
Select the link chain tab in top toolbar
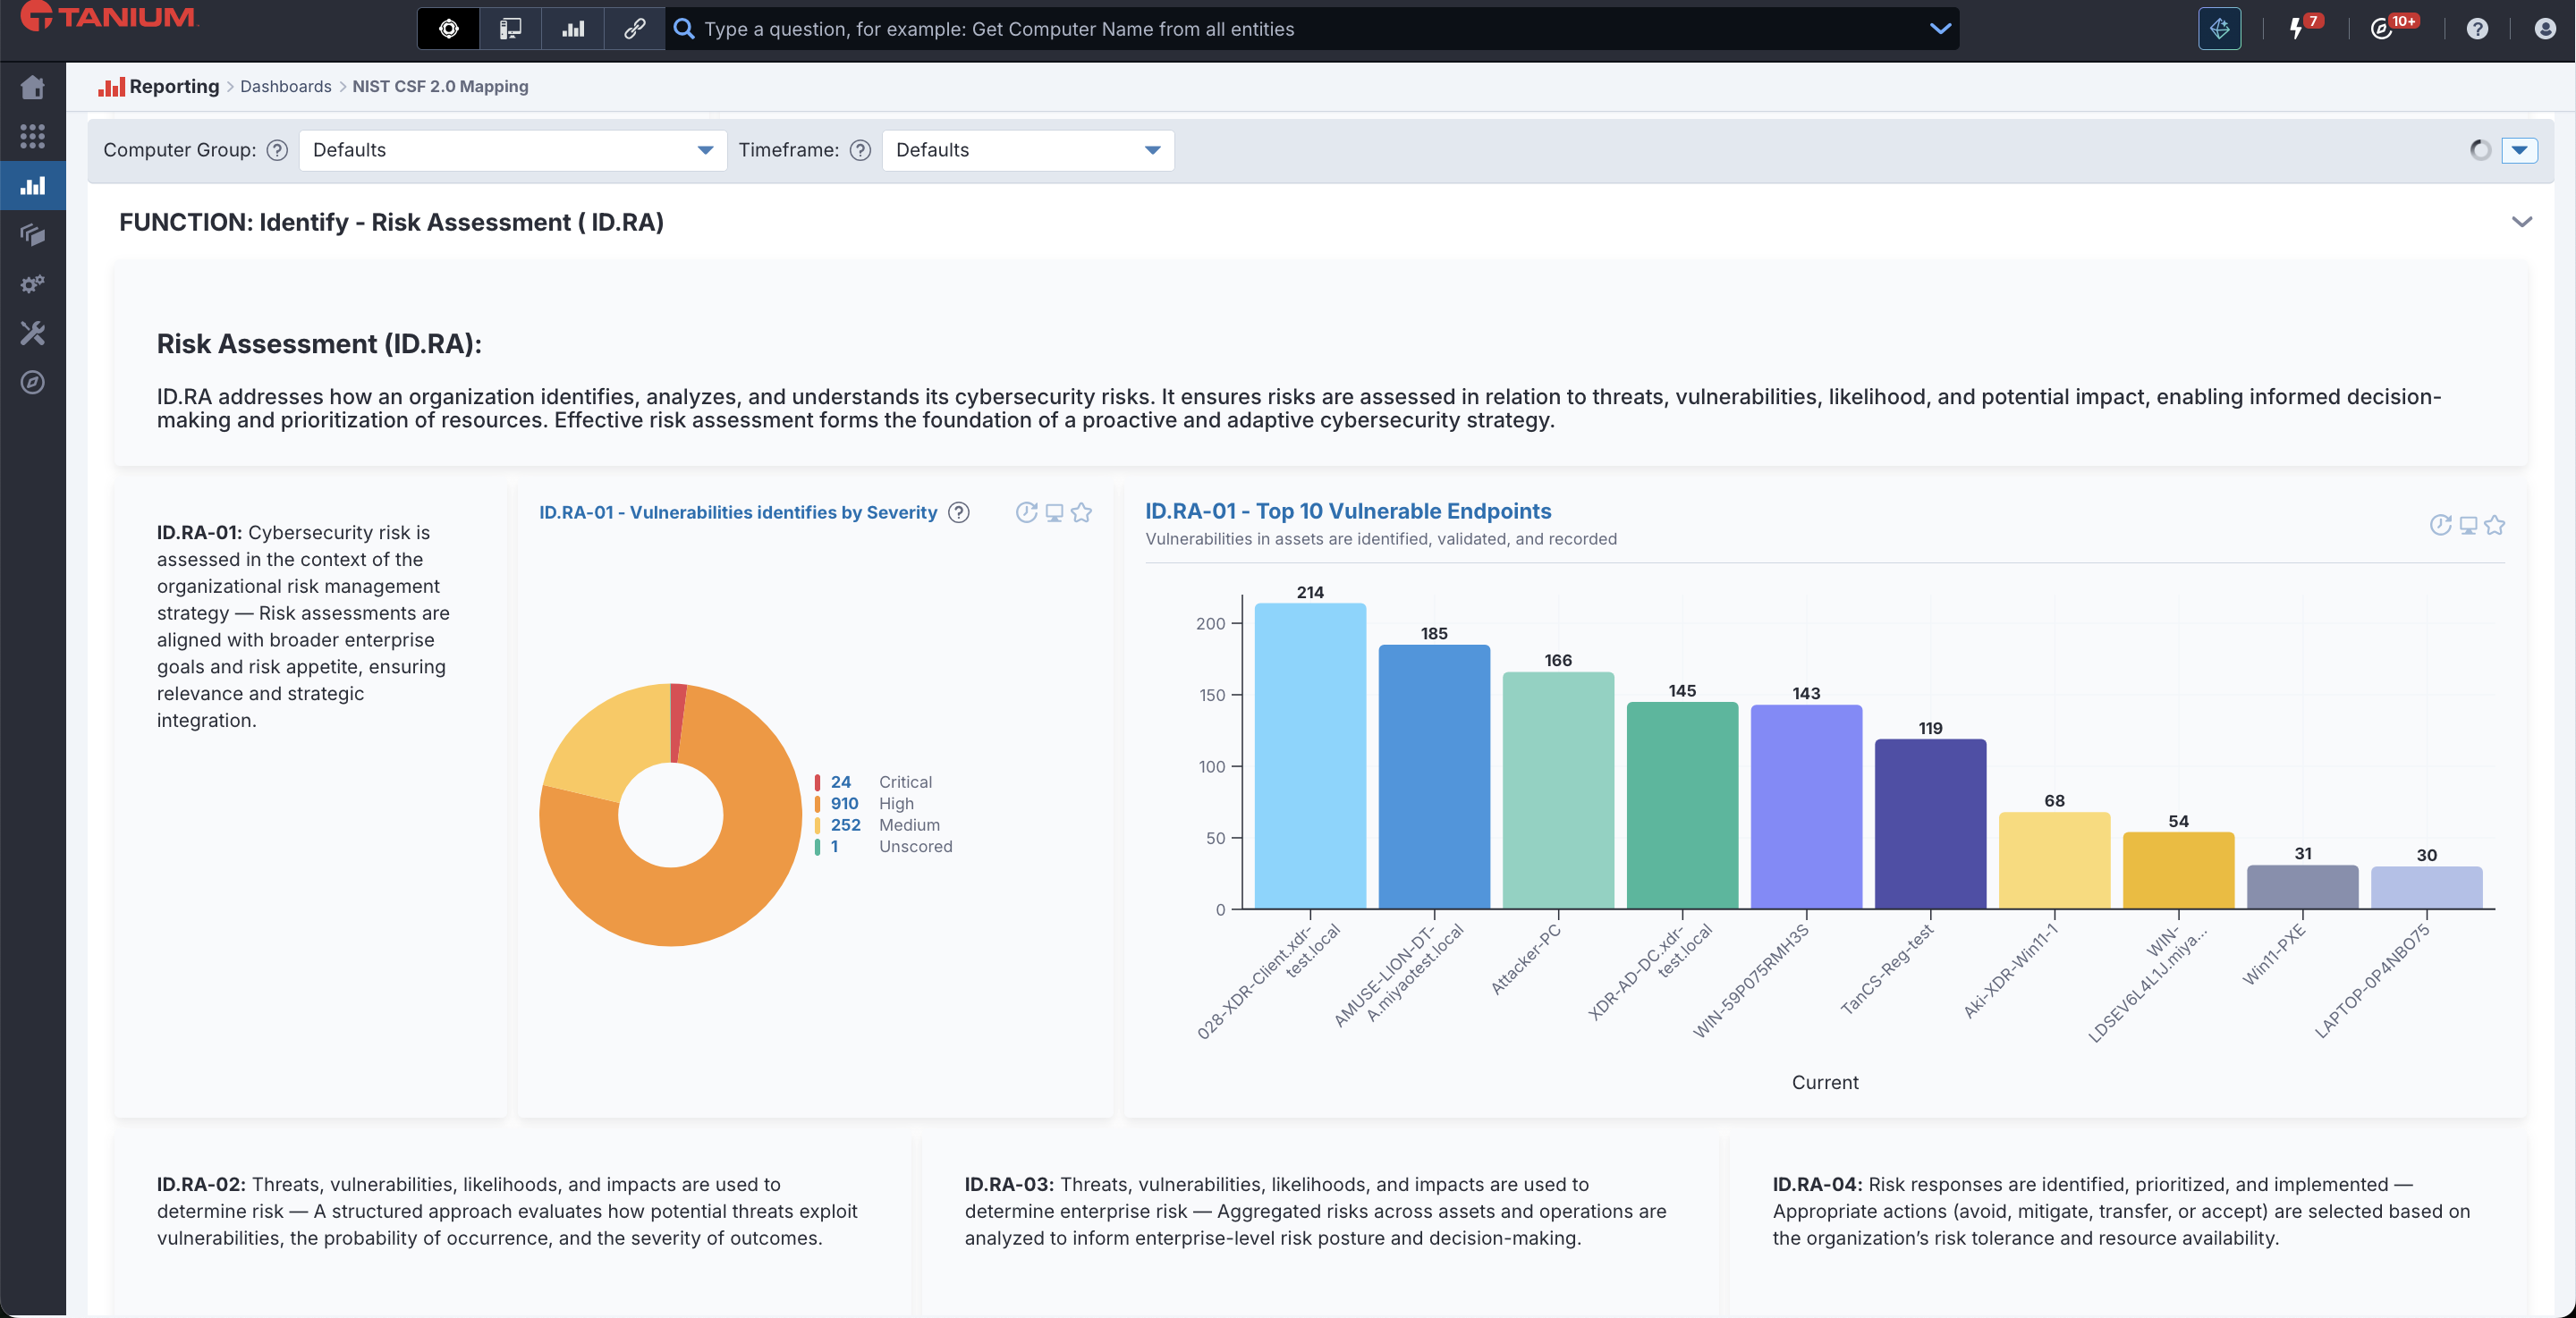634,29
